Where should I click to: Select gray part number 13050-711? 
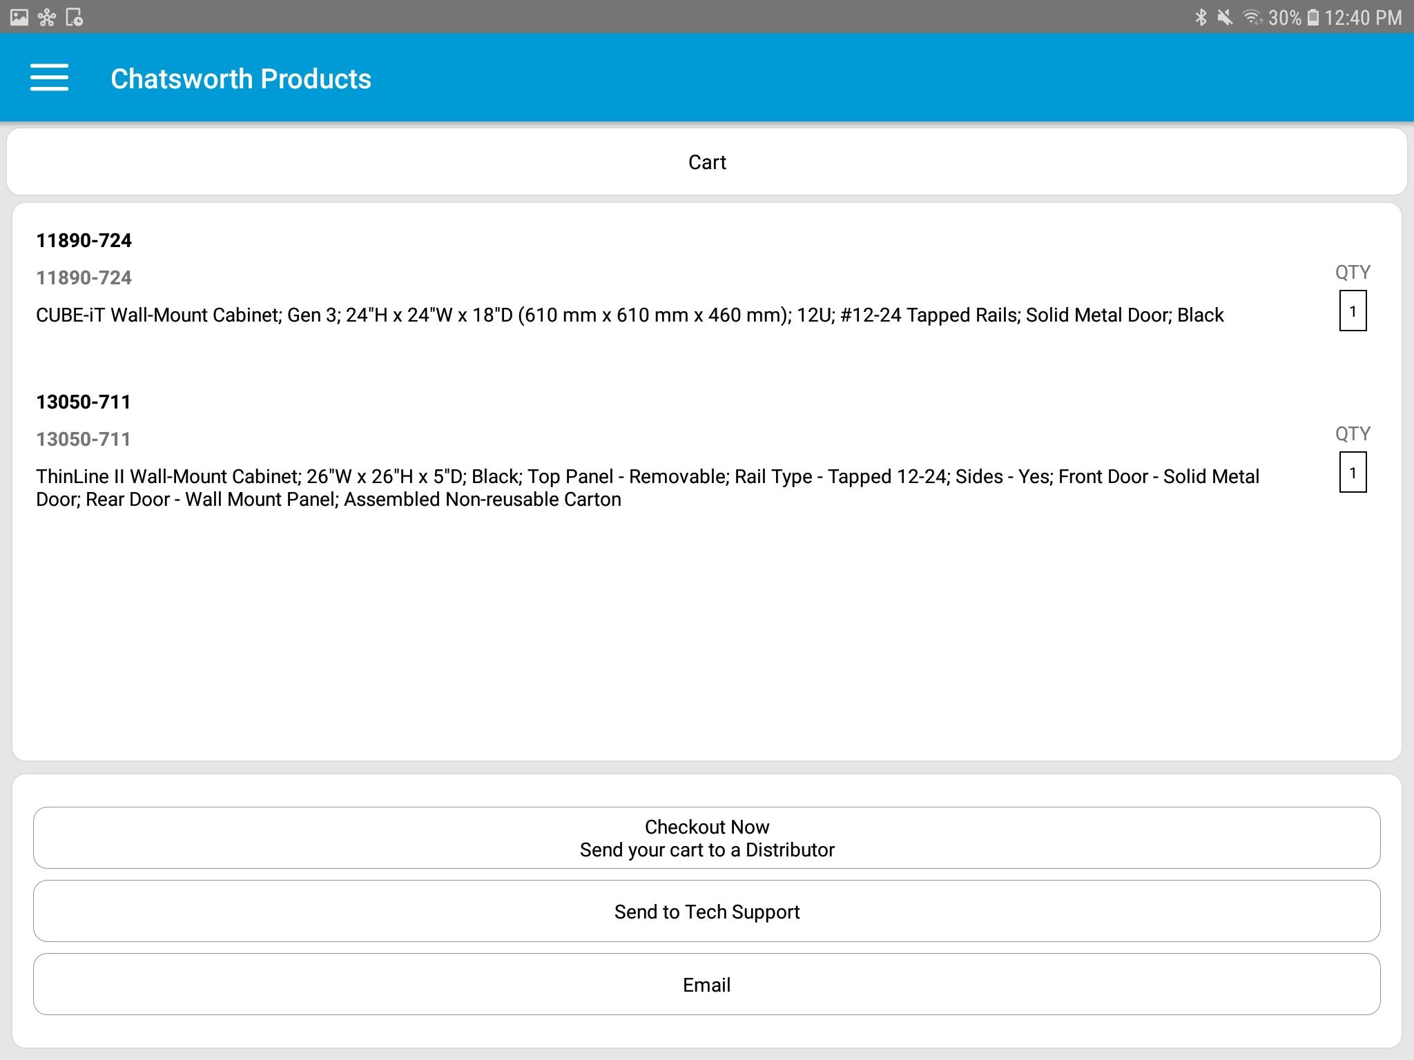[x=83, y=439]
